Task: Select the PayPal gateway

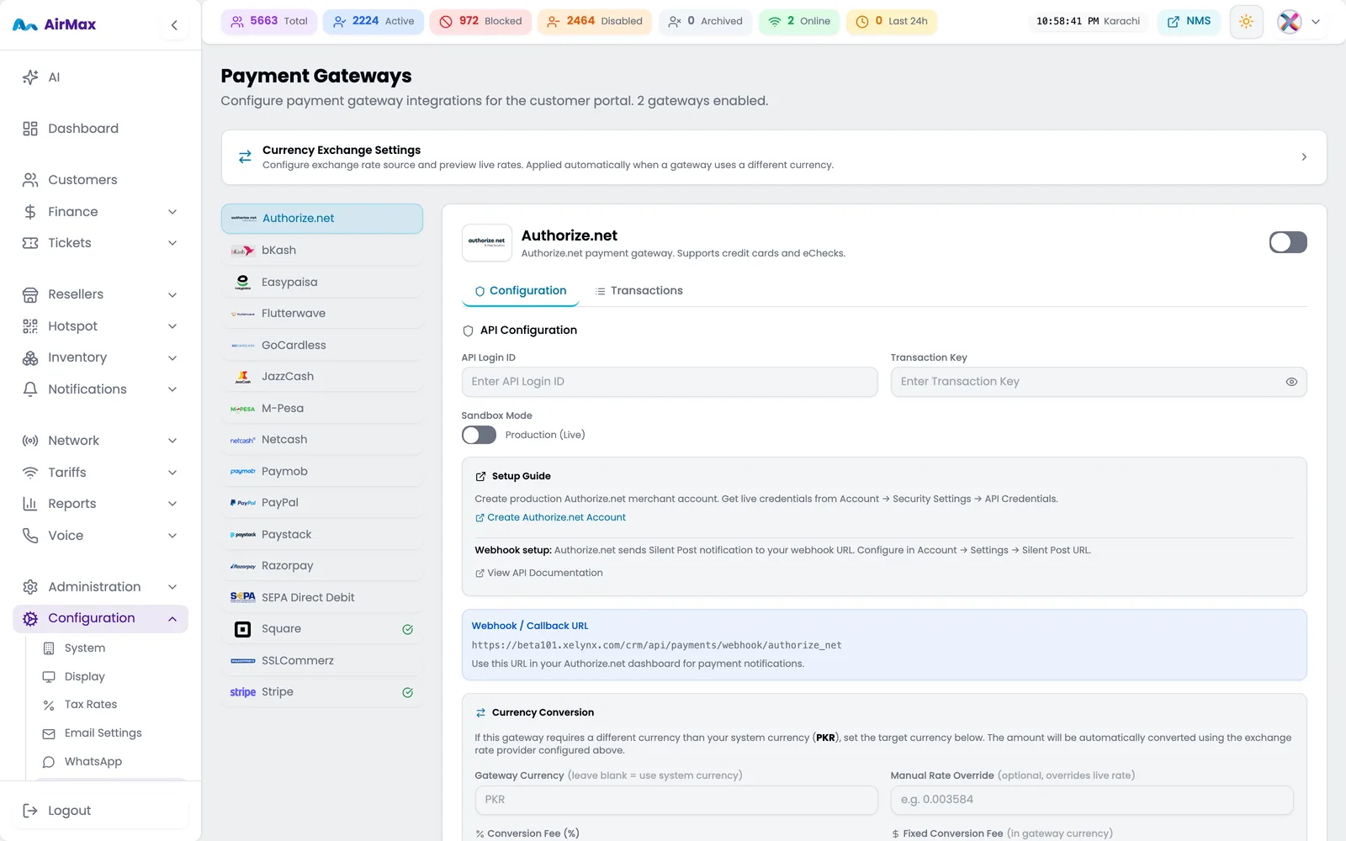Action: [321, 503]
